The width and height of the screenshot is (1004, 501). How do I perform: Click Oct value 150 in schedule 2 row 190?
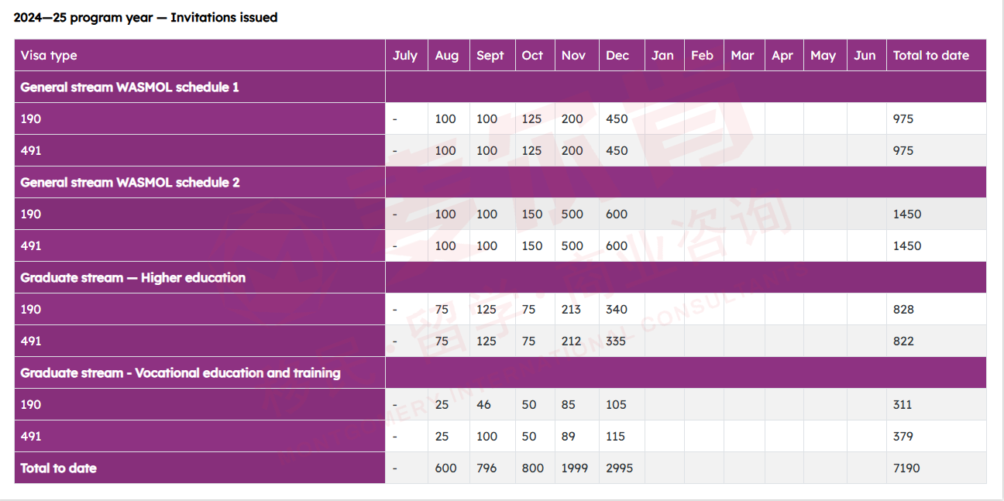[x=532, y=214]
